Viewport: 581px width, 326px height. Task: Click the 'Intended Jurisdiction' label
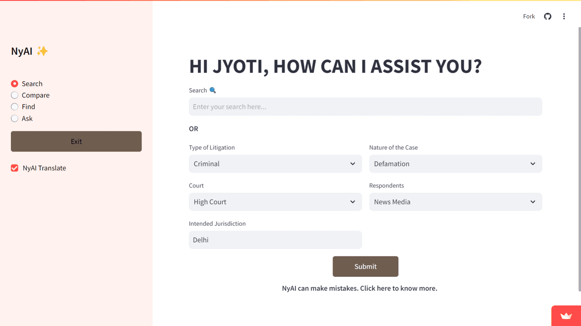(x=217, y=223)
